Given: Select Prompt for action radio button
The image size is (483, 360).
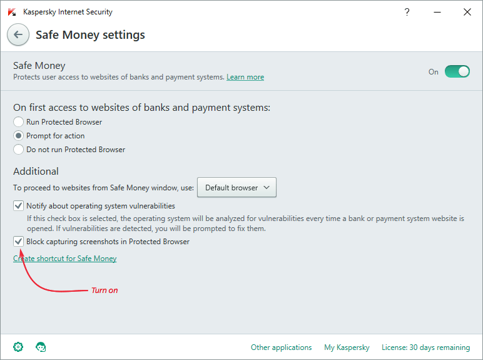Looking at the screenshot, I should click(x=19, y=136).
